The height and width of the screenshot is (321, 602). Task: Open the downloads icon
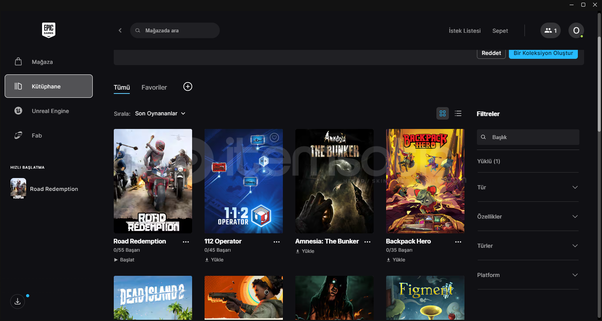tap(18, 302)
